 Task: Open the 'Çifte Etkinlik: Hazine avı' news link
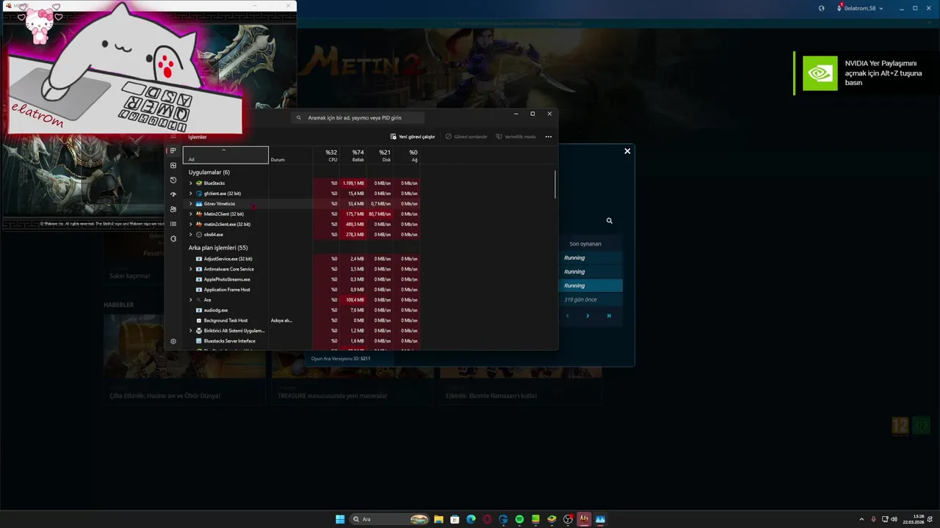pos(164,395)
